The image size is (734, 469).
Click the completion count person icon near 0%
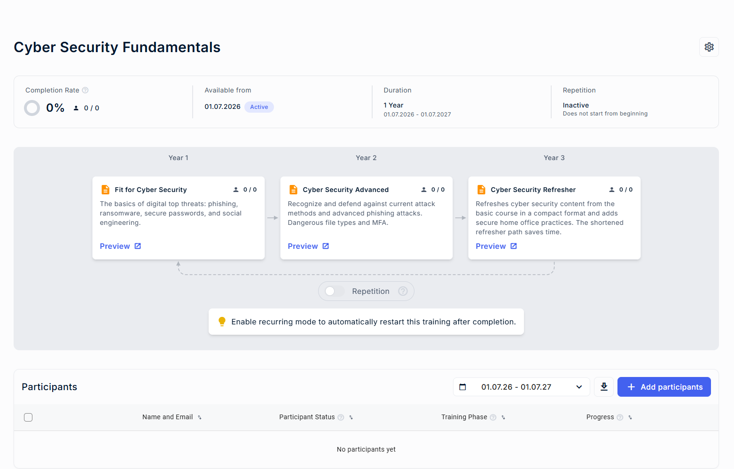(76, 108)
